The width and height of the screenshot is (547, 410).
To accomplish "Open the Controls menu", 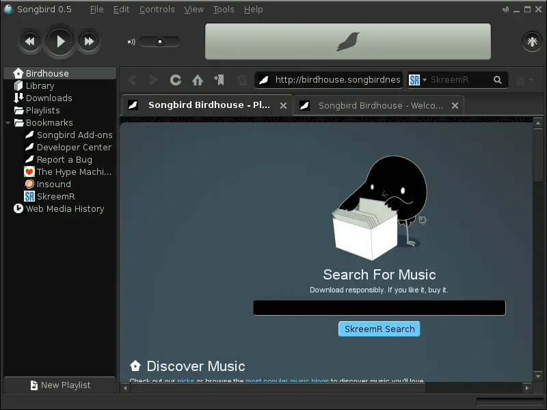I will pyautogui.click(x=157, y=10).
